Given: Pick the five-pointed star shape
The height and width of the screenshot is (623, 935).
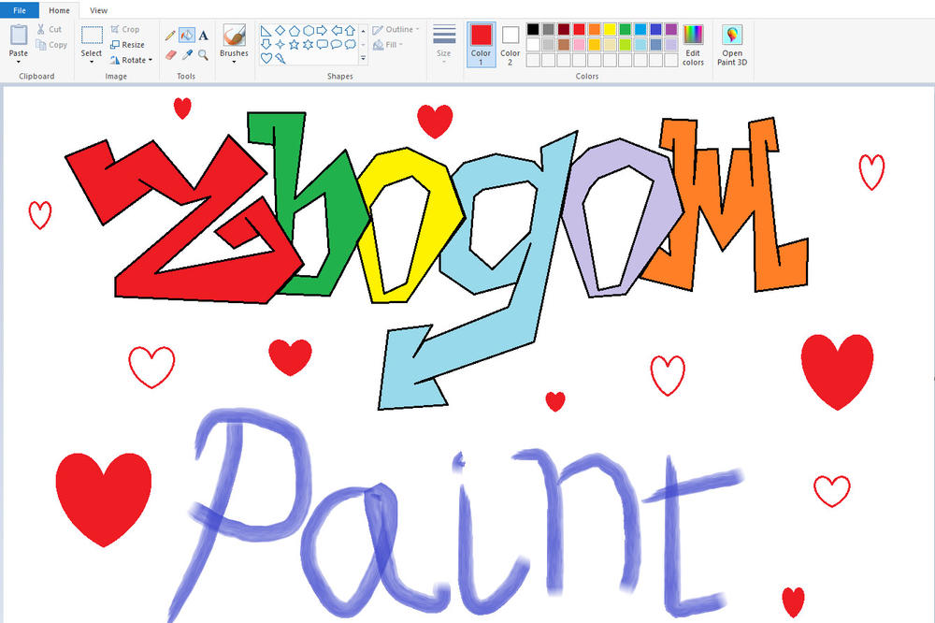Looking at the screenshot, I should coord(295,45).
